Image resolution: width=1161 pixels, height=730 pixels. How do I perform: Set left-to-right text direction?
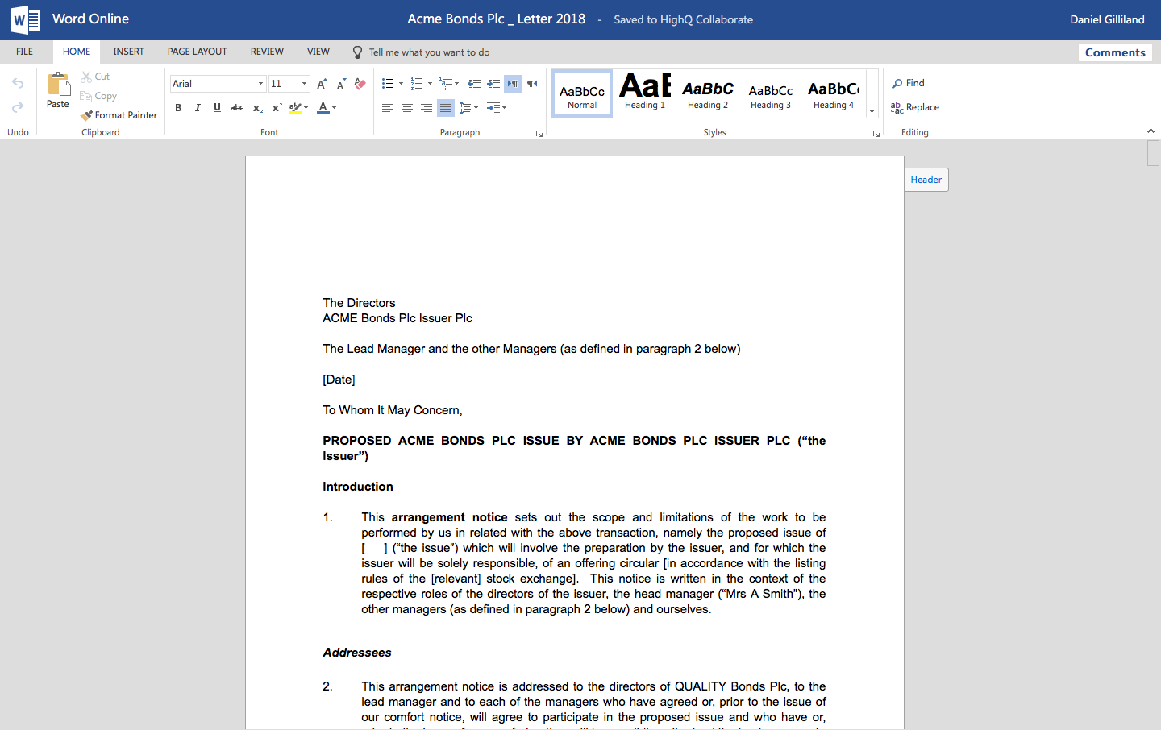pos(513,84)
